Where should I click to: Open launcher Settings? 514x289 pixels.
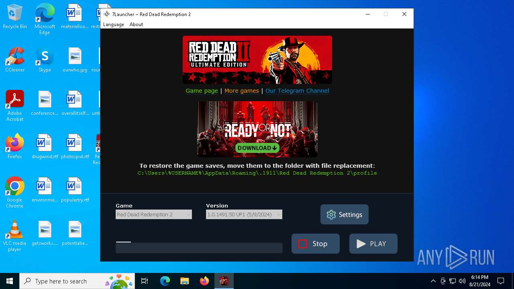345,214
